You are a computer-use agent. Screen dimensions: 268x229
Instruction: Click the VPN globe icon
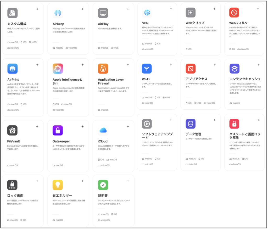click(x=147, y=13)
